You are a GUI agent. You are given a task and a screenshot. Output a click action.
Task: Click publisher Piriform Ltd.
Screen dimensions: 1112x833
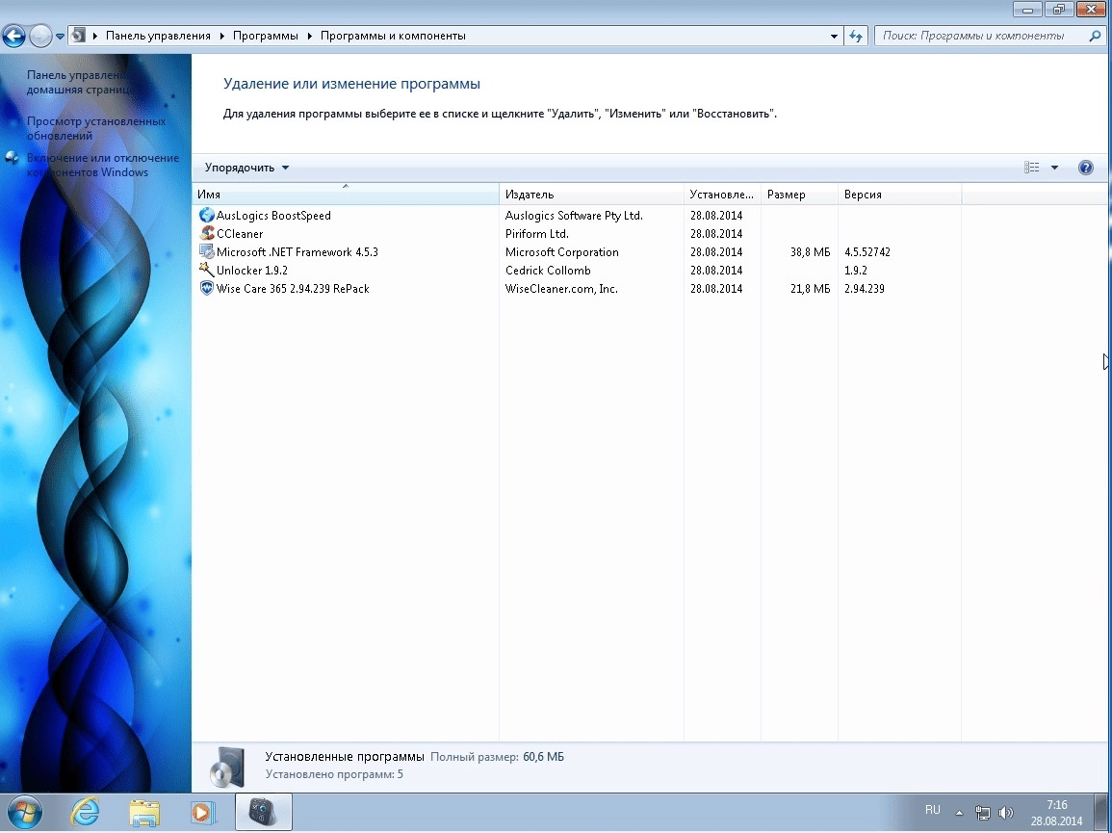click(x=537, y=233)
